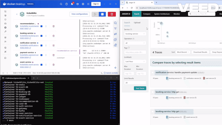Click the Max Duration field

pos(129,74)
